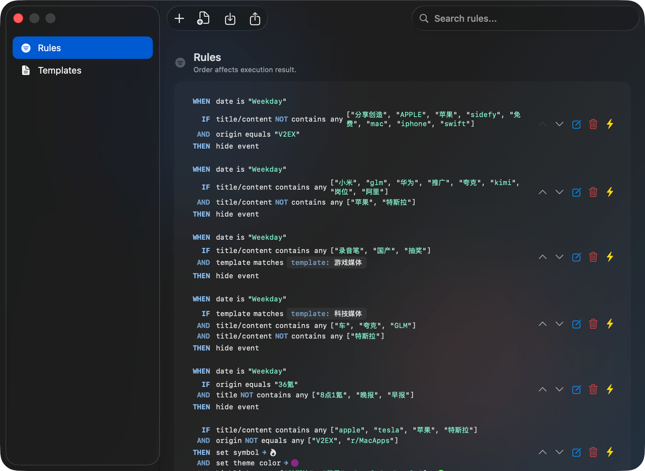Edit the rule containing "小米" and "glm"
The height and width of the screenshot is (471, 645).
click(x=576, y=192)
